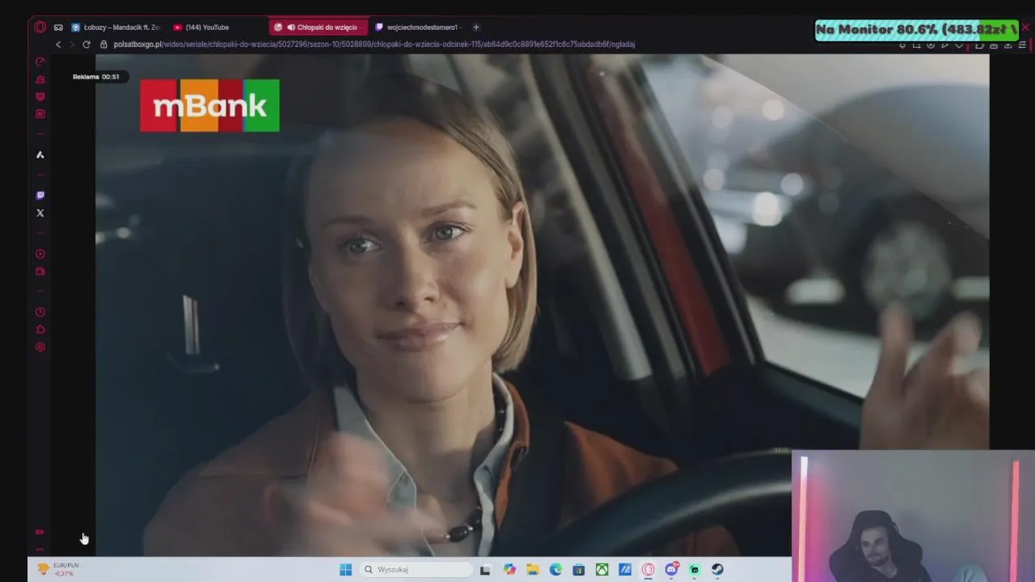Open a new tab with plus button

(475, 27)
